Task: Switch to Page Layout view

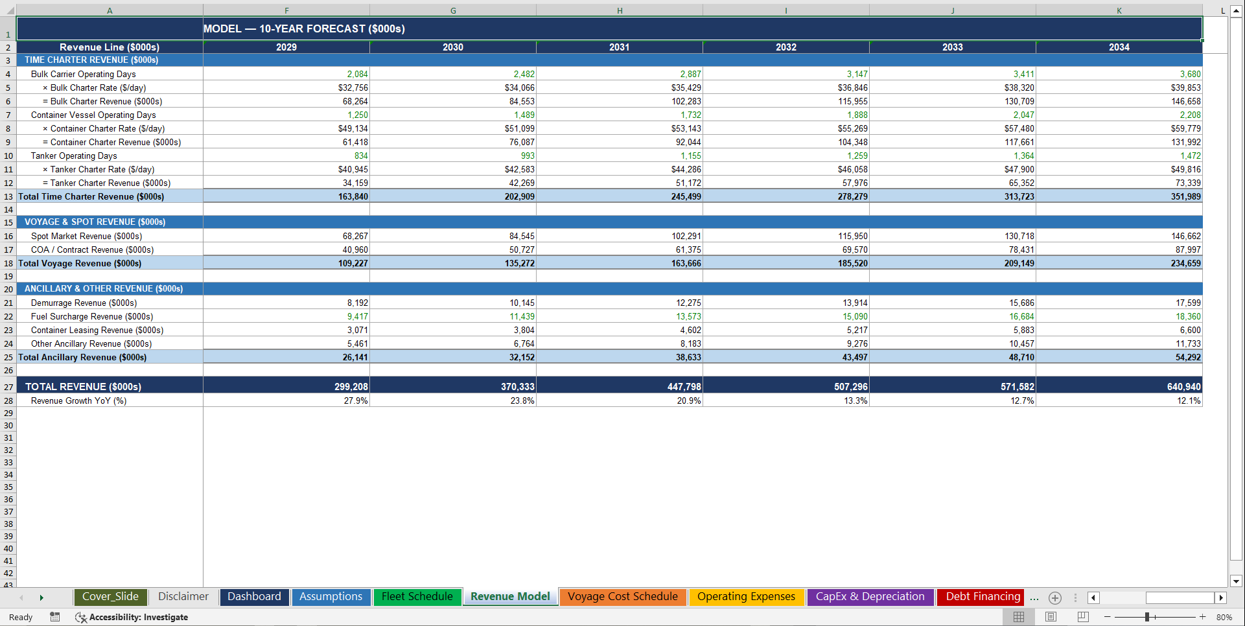Action: tap(1050, 617)
